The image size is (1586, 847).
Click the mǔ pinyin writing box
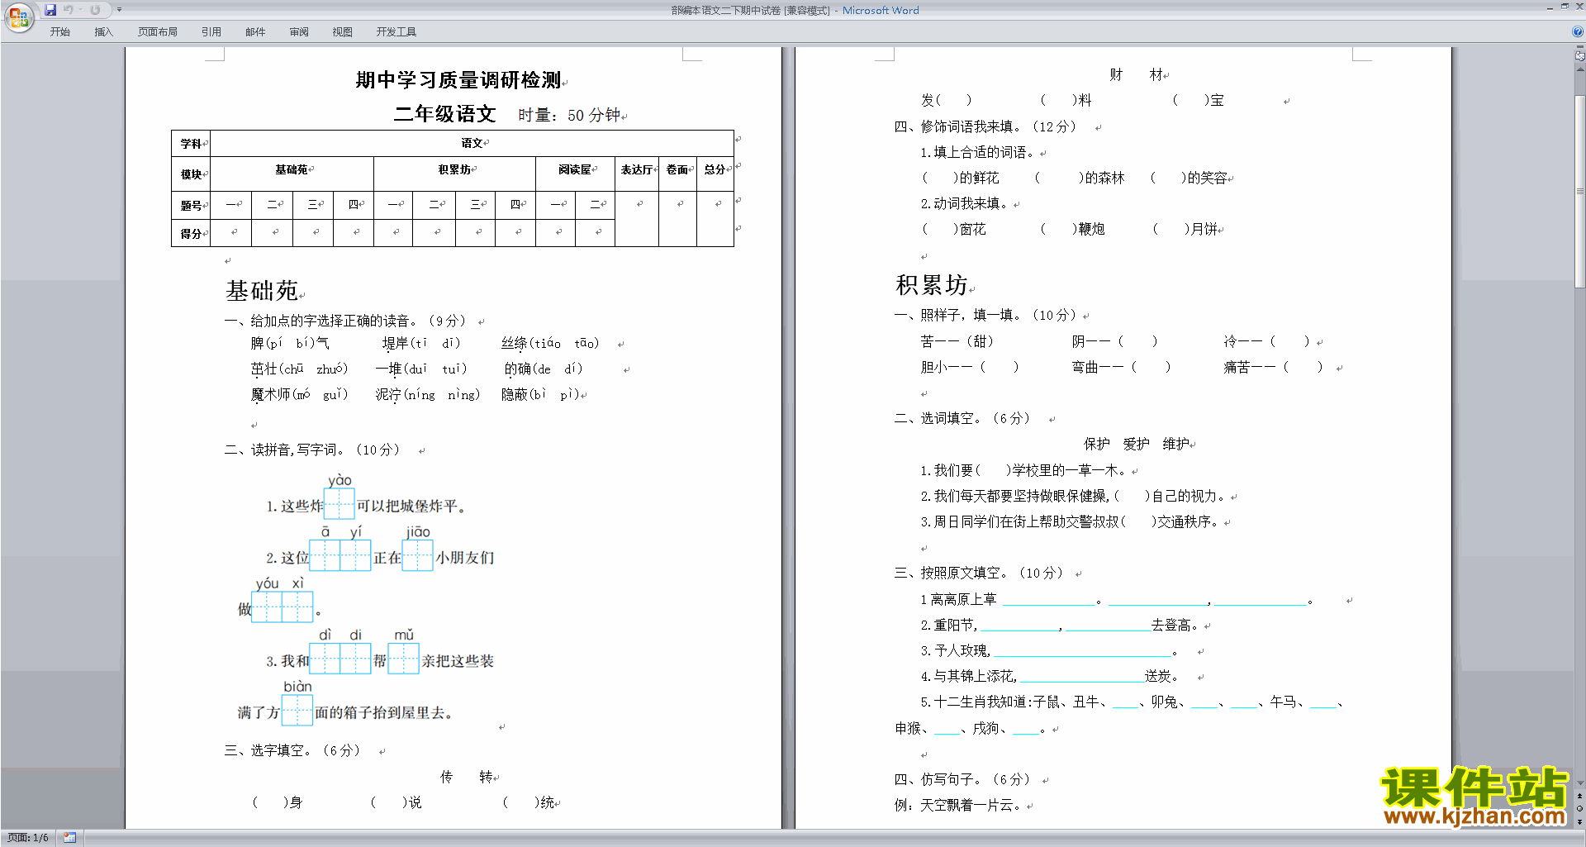tap(404, 659)
